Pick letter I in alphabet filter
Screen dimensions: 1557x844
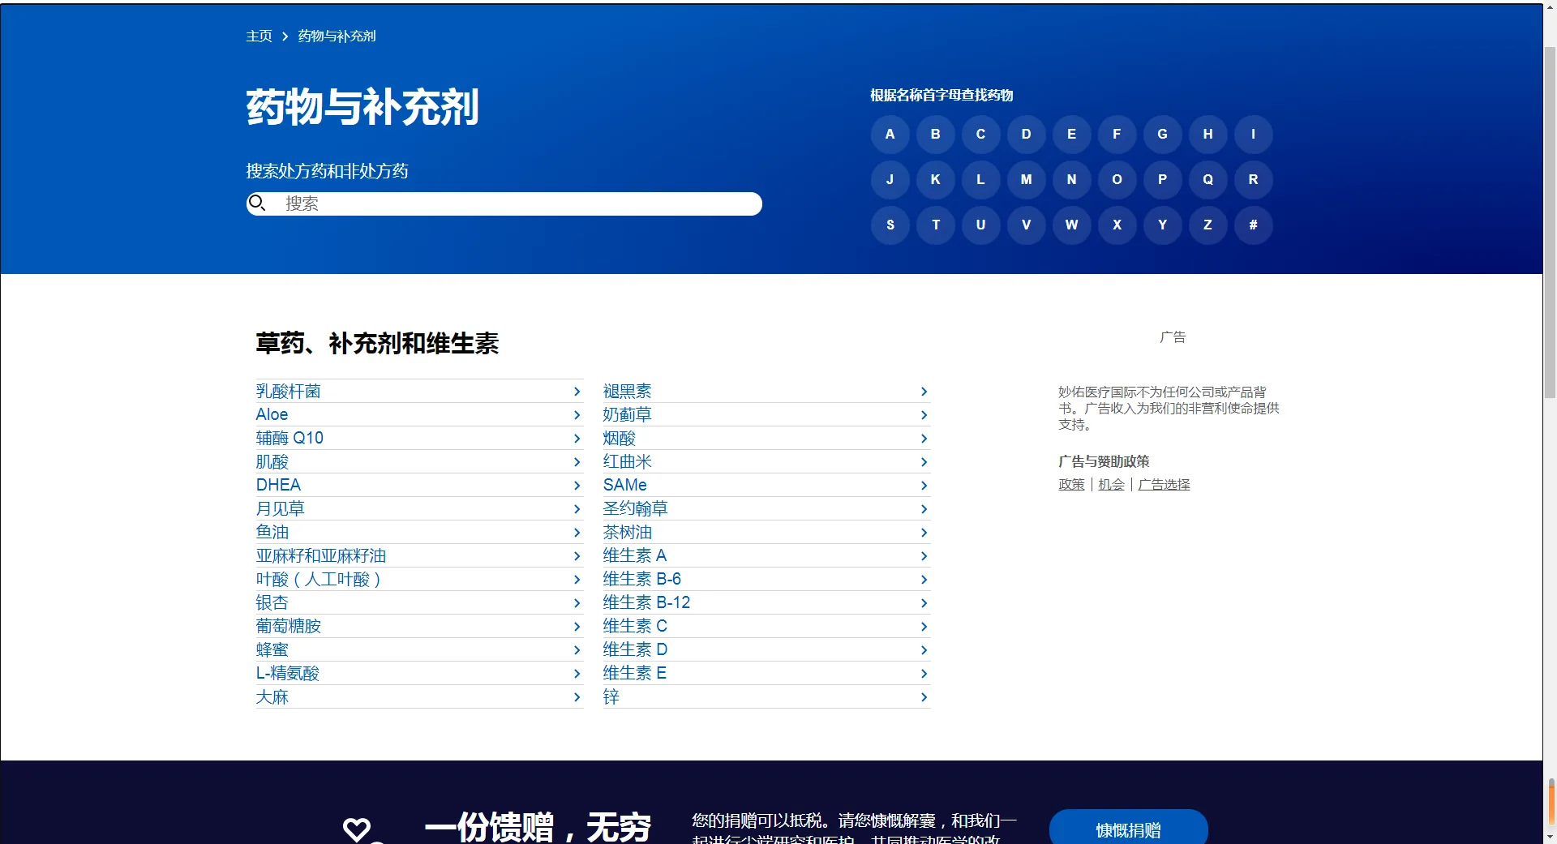1253,134
